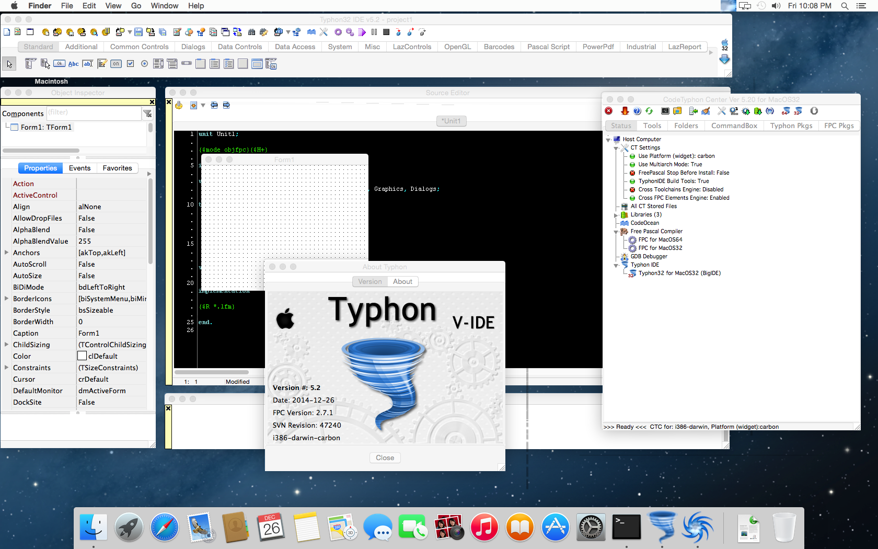Click the Typhon 64 build icon

[785, 111]
